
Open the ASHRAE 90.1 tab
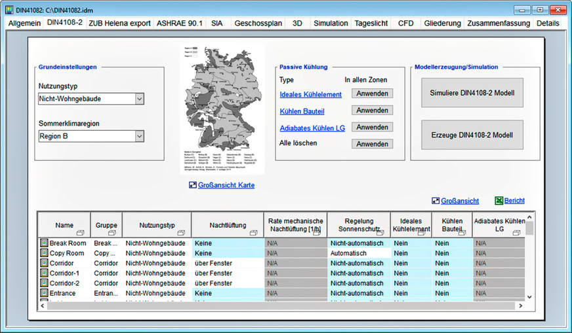(x=180, y=23)
